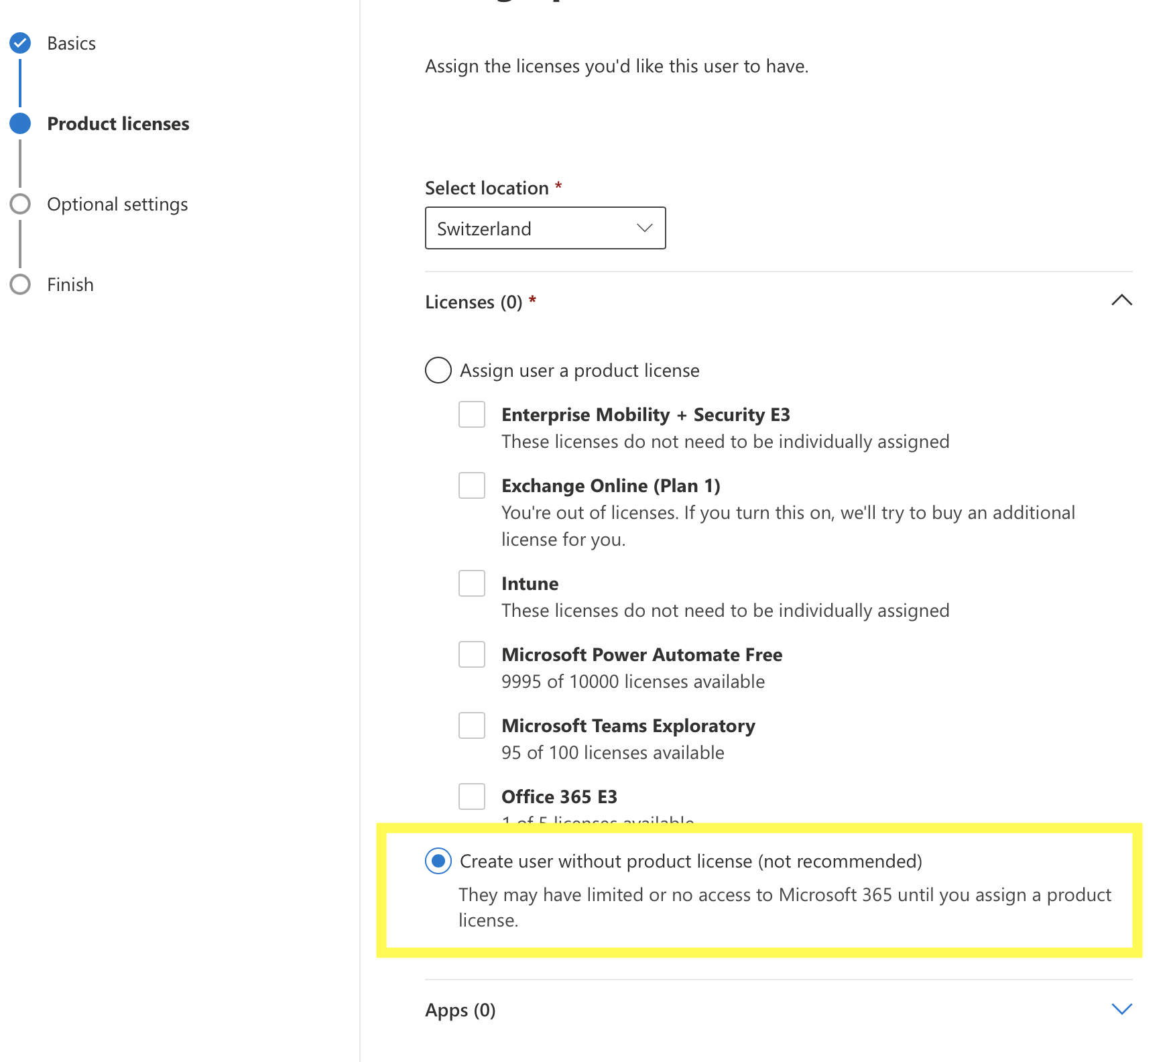Click '95 of 100 licenses available' text
The width and height of the screenshot is (1169, 1062).
pyautogui.click(x=613, y=753)
